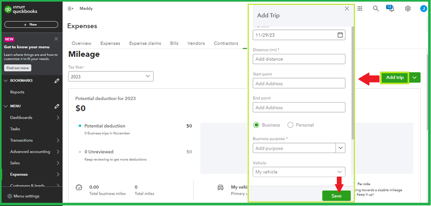Open the Expense claims tab
431x206 pixels.
coord(145,44)
